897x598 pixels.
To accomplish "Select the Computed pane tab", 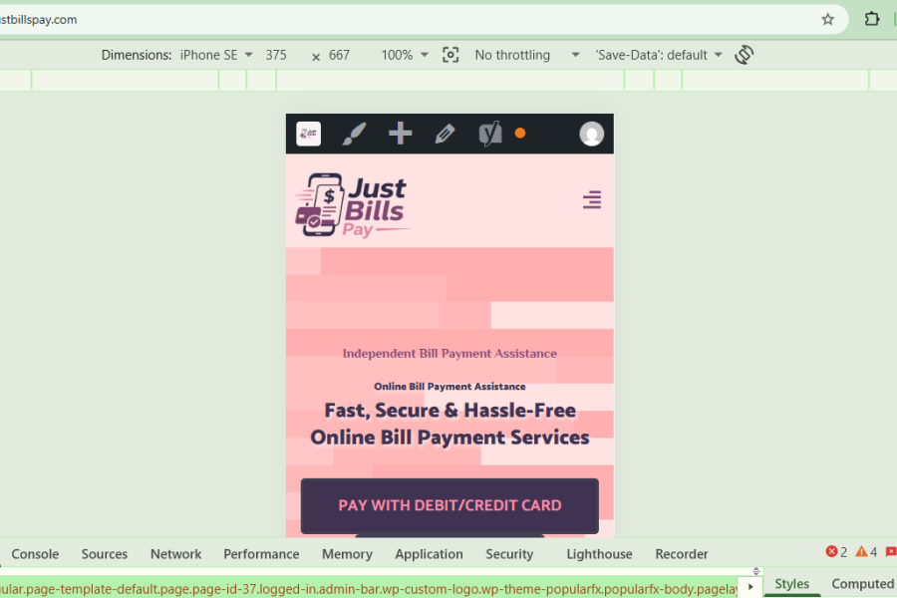I will point(862,584).
